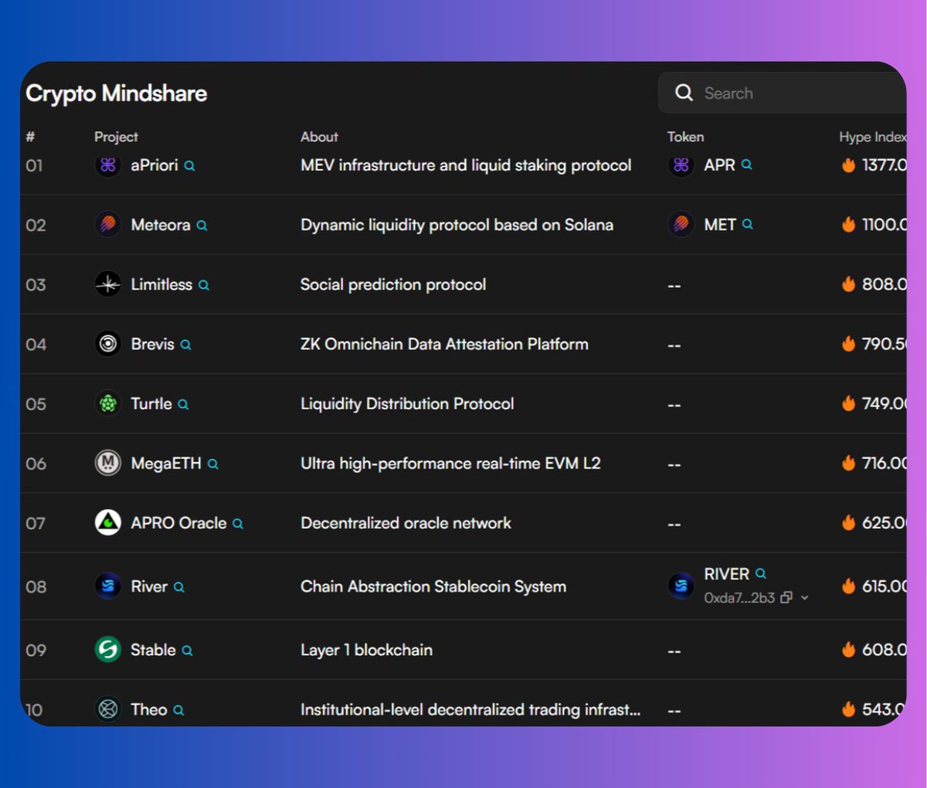
Task: Click the MET token logo icon
Action: tap(681, 225)
